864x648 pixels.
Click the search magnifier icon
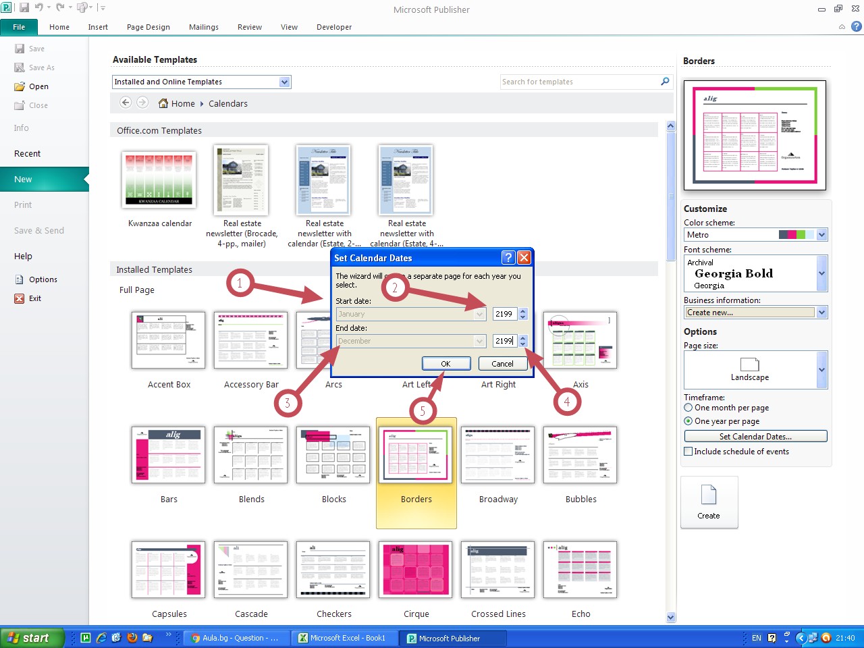(665, 82)
